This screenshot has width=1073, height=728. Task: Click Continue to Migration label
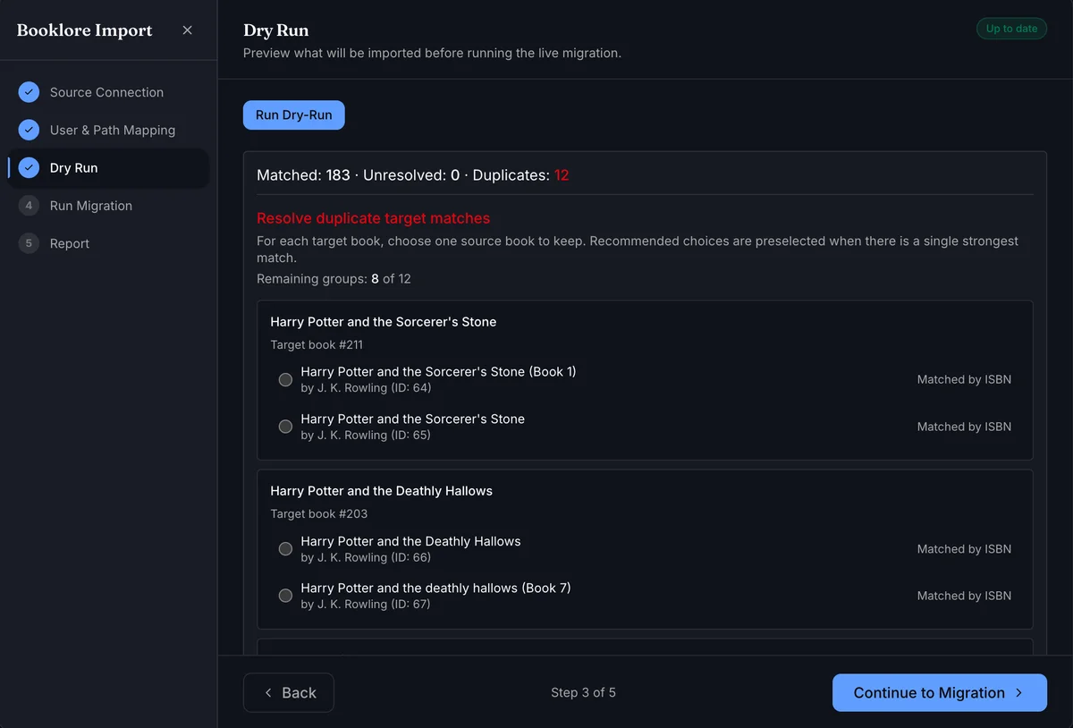click(929, 692)
